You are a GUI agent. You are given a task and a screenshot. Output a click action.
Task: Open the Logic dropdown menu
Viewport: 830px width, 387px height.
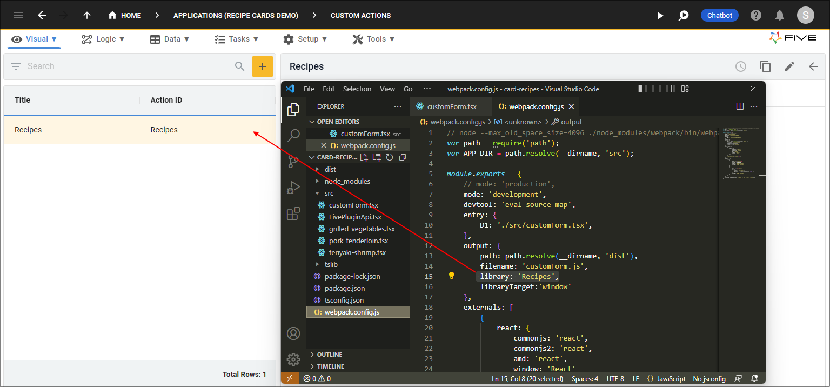click(x=103, y=39)
